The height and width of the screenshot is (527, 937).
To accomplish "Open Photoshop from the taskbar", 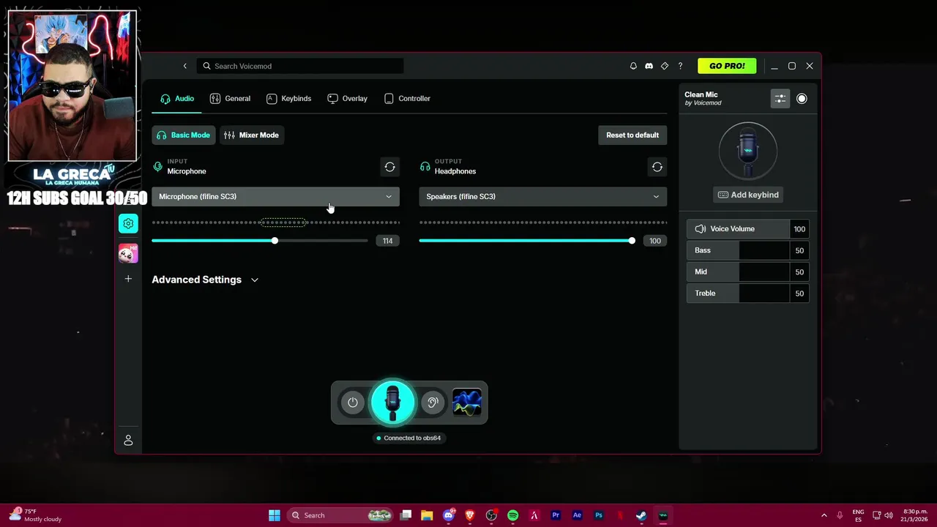I will tap(599, 515).
